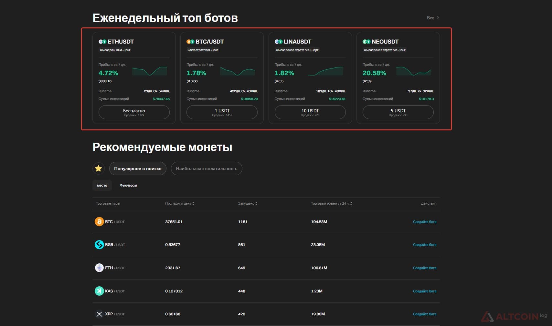Click the XRP coin icon in table
Screen dimensions: 552x326
(99, 314)
